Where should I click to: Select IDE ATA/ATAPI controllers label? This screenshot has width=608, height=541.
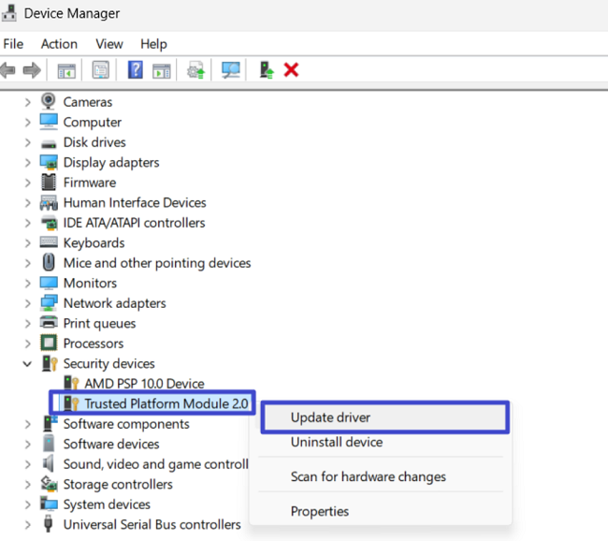(x=134, y=223)
